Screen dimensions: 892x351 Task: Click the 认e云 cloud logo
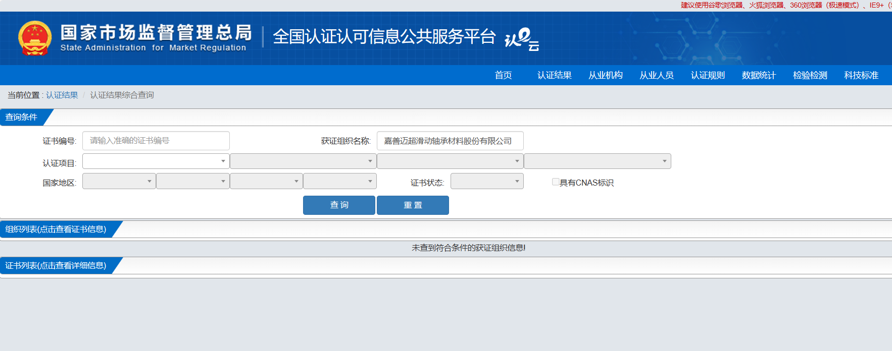522,39
